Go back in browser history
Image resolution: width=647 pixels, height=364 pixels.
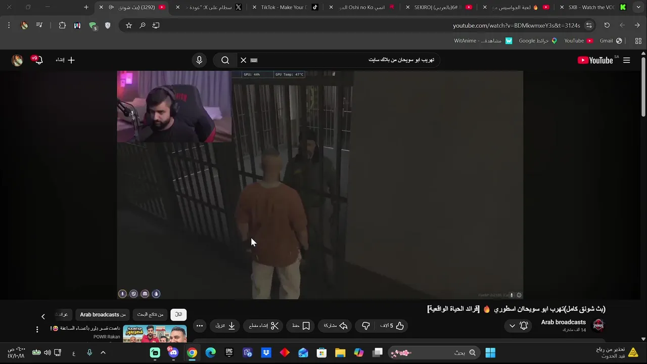637,25
